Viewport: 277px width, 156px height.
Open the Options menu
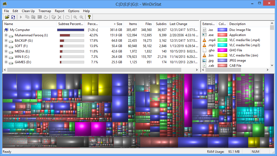(74, 11)
